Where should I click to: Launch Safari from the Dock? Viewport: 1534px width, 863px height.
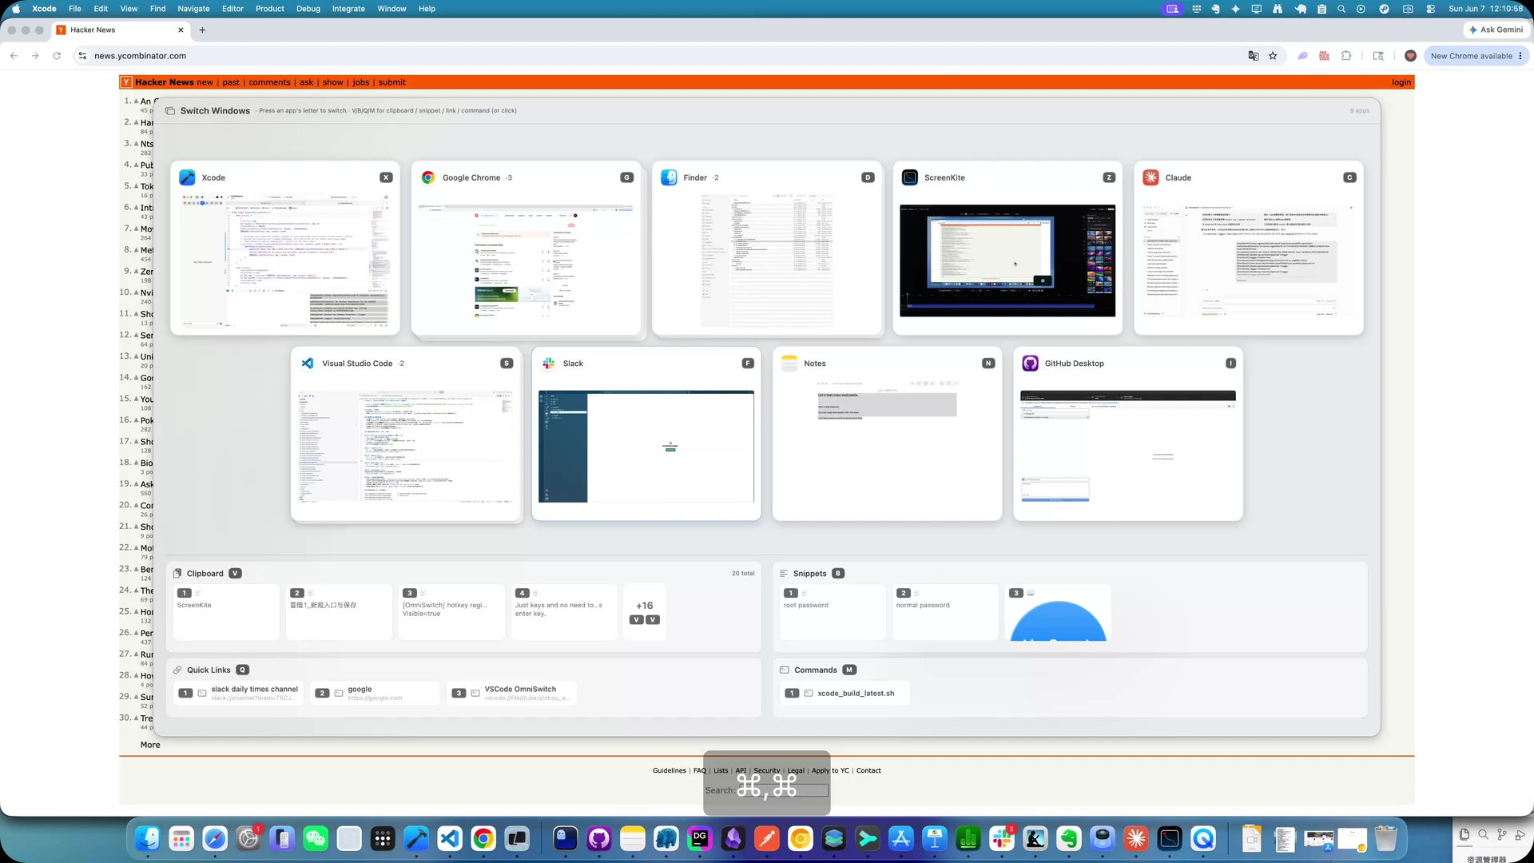coord(215,838)
